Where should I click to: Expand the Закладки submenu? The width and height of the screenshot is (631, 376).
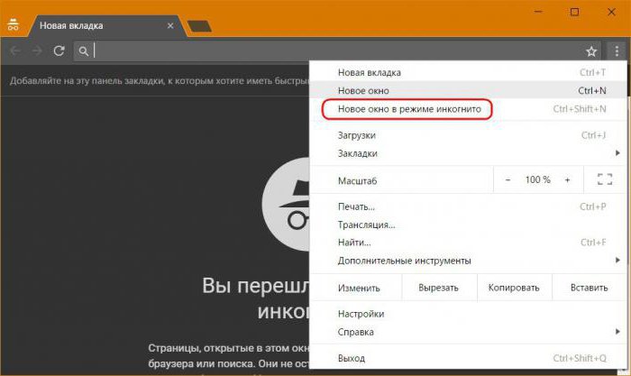pos(468,153)
